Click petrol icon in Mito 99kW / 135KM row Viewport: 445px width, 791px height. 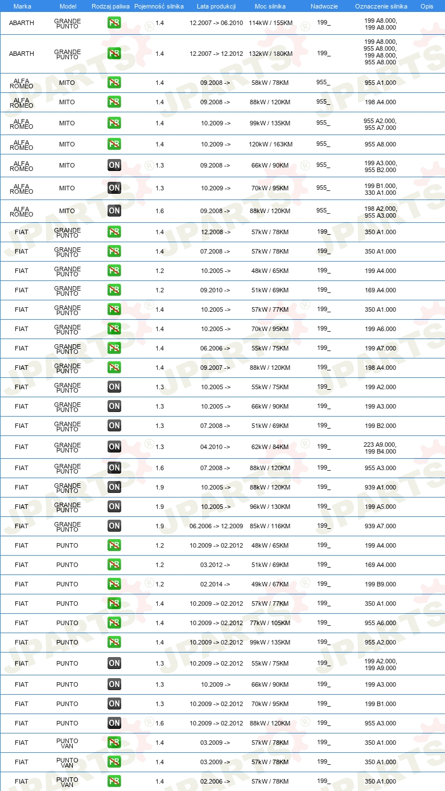tap(114, 123)
